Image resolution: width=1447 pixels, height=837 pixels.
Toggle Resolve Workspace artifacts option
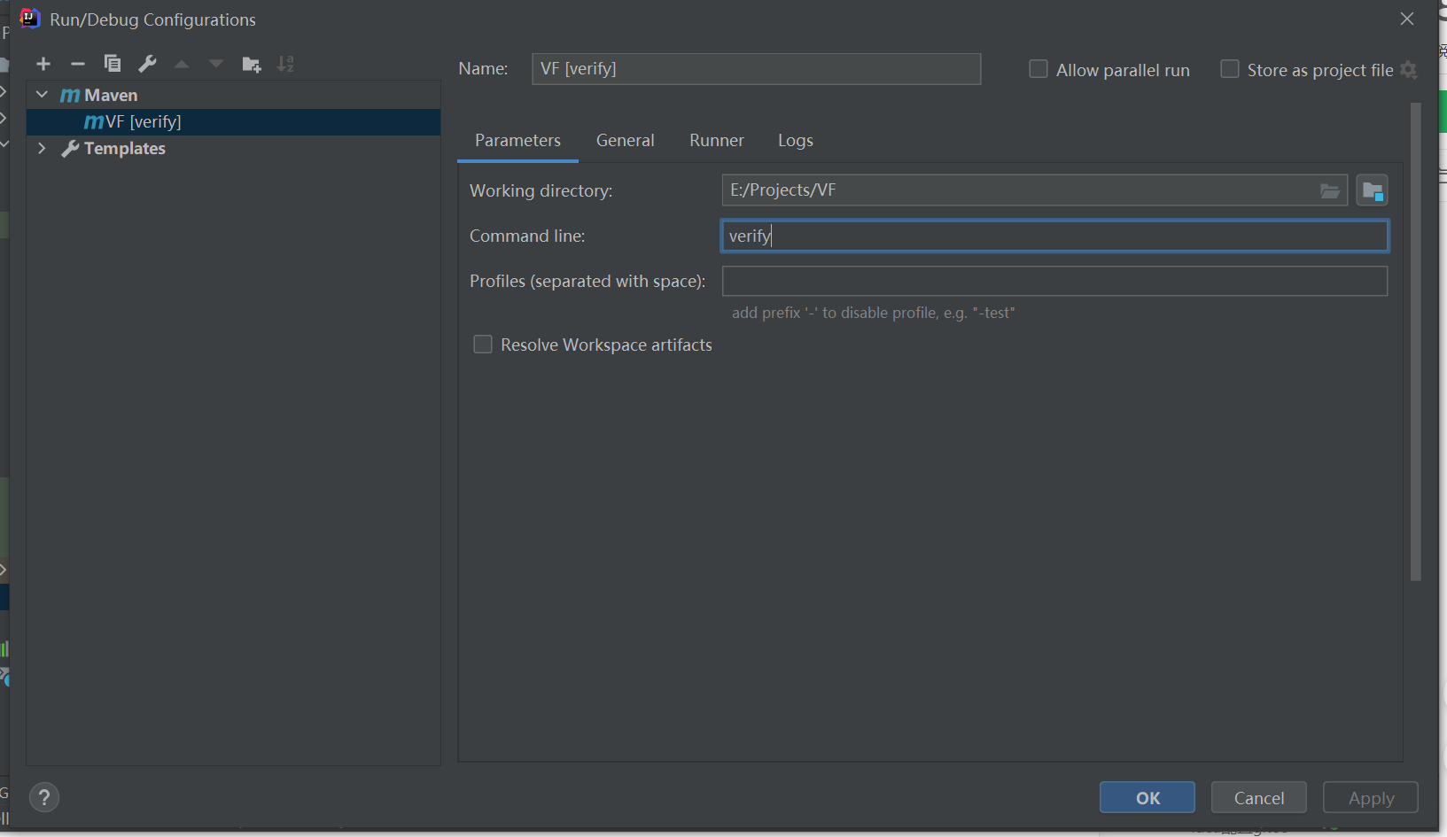[x=483, y=345]
